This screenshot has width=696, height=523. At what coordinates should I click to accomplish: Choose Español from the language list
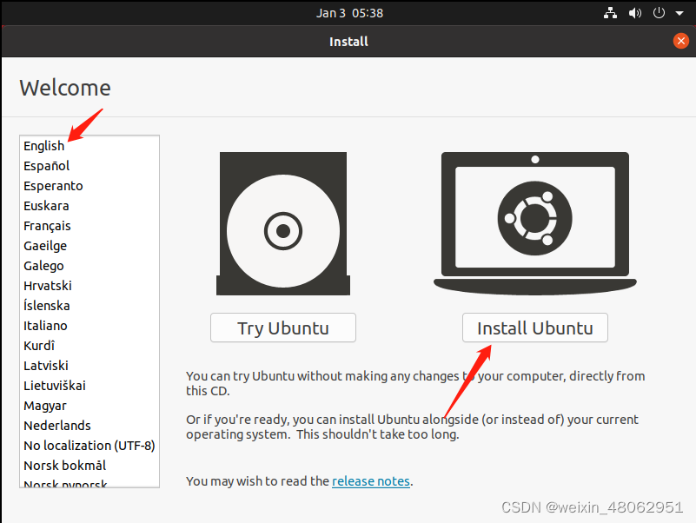[x=47, y=166]
